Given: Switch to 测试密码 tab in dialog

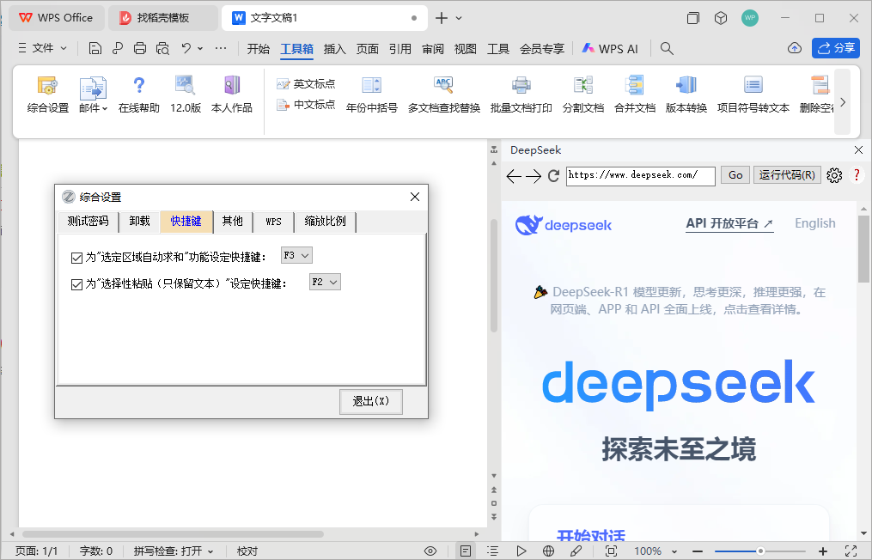Looking at the screenshot, I should point(88,222).
